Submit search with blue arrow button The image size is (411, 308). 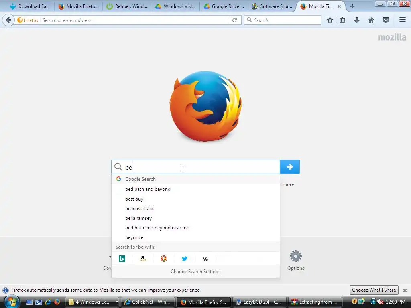click(290, 167)
